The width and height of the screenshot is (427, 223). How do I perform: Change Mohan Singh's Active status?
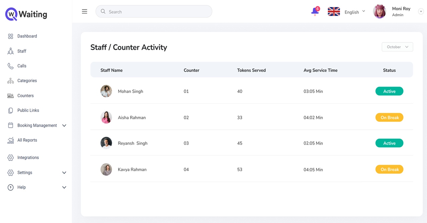point(389,91)
